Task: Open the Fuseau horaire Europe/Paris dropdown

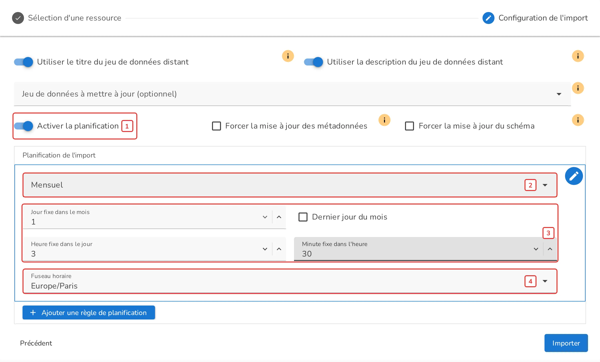Action: tap(290, 281)
